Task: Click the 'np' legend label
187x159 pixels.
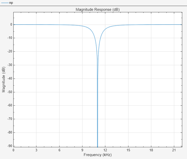Action: (x=11, y=3)
